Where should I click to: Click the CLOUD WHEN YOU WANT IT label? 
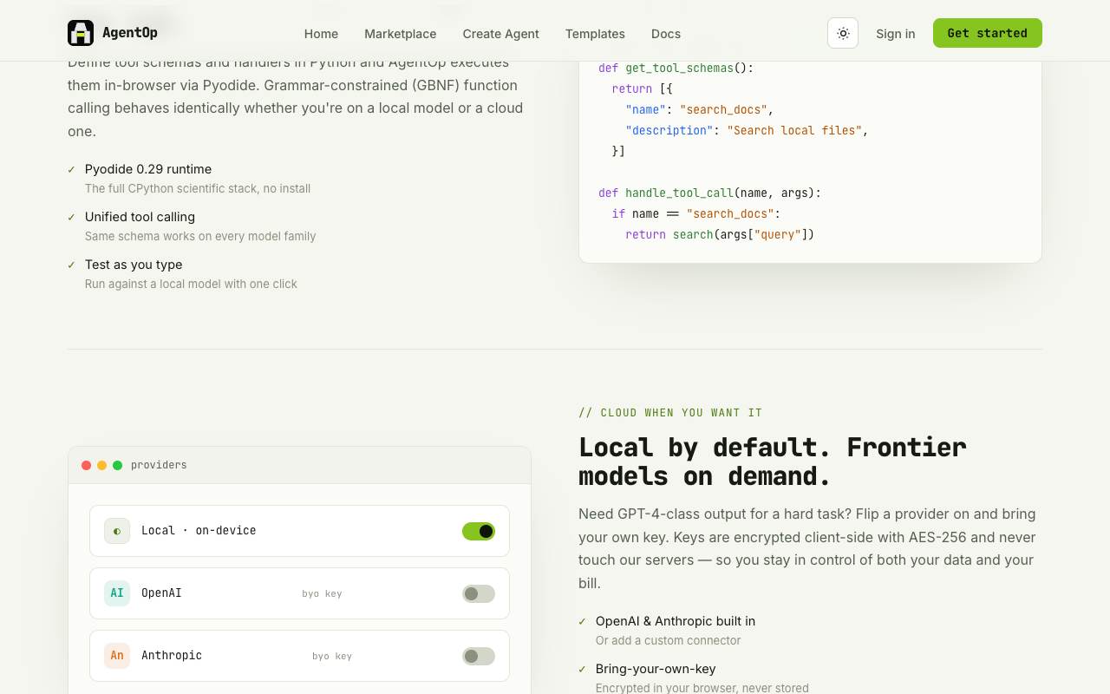point(670,413)
